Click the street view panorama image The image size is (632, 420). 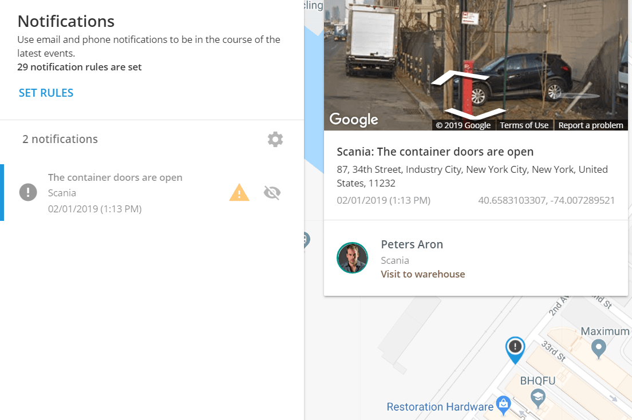tap(476, 65)
